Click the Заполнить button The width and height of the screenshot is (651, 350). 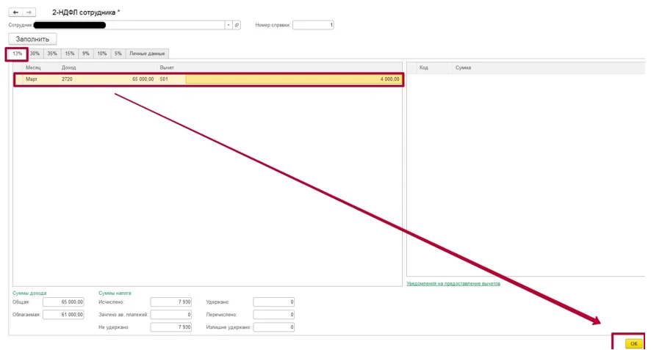coord(32,39)
